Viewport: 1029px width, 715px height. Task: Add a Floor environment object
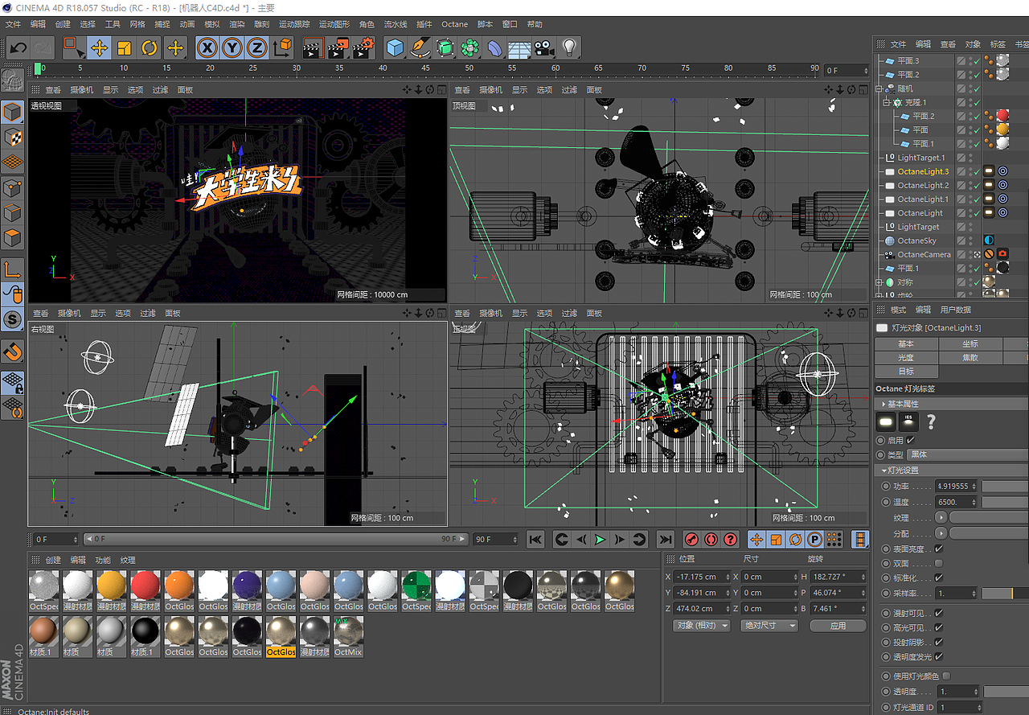(x=519, y=48)
